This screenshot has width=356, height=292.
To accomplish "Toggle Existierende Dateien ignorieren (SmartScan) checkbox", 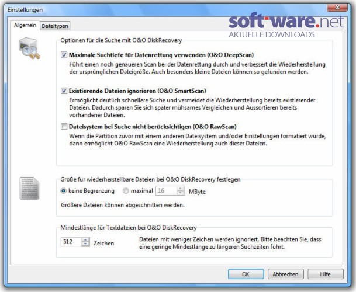I will click(x=64, y=91).
